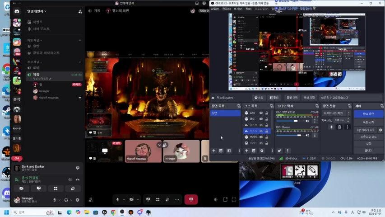Pop out the Discord call window
The height and width of the screenshot is (217, 385).
(225, 199)
